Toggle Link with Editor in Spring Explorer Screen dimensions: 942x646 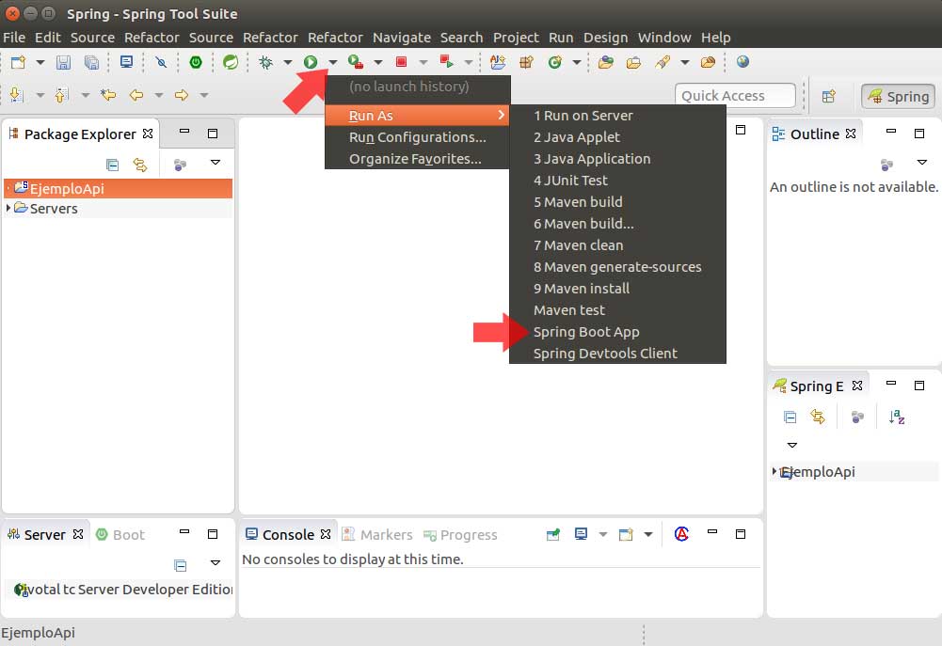818,417
